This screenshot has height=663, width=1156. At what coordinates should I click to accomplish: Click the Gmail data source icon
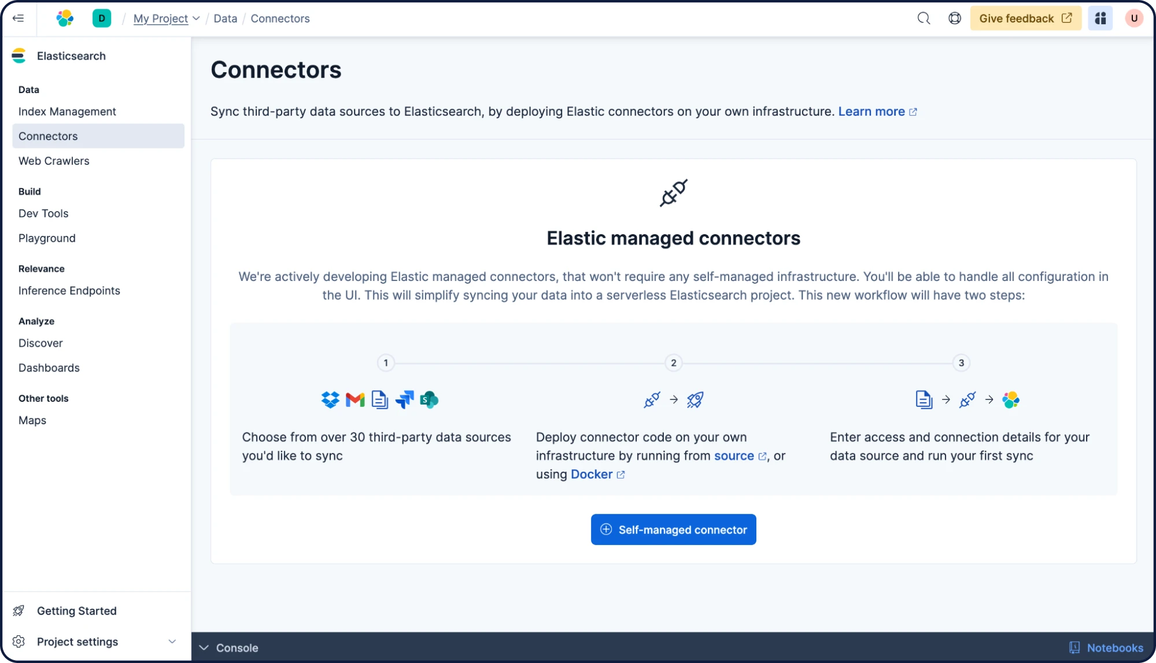pyautogui.click(x=355, y=399)
